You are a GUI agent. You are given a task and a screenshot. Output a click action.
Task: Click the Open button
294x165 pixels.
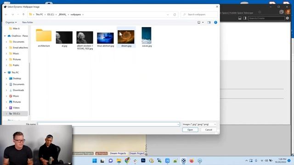click(x=190, y=130)
